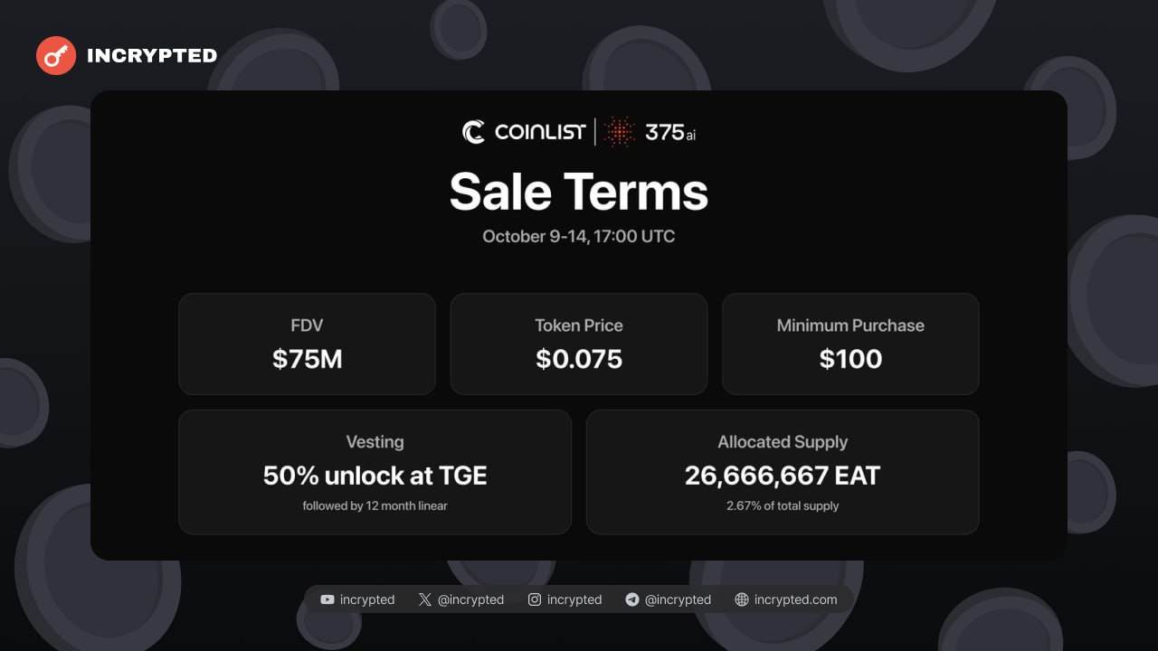Click the 375ai wordmark text
The image size is (1158, 651).
pyautogui.click(x=670, y=133)
